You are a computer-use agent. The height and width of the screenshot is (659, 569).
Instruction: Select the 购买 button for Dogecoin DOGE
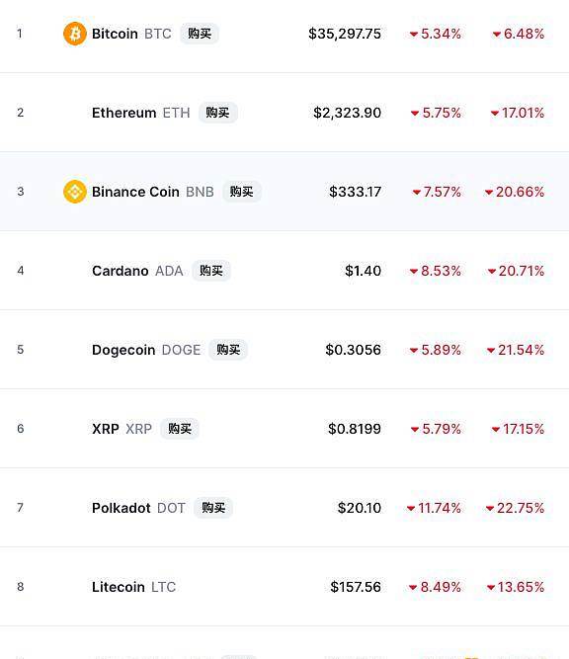click(x=228, y=349)
